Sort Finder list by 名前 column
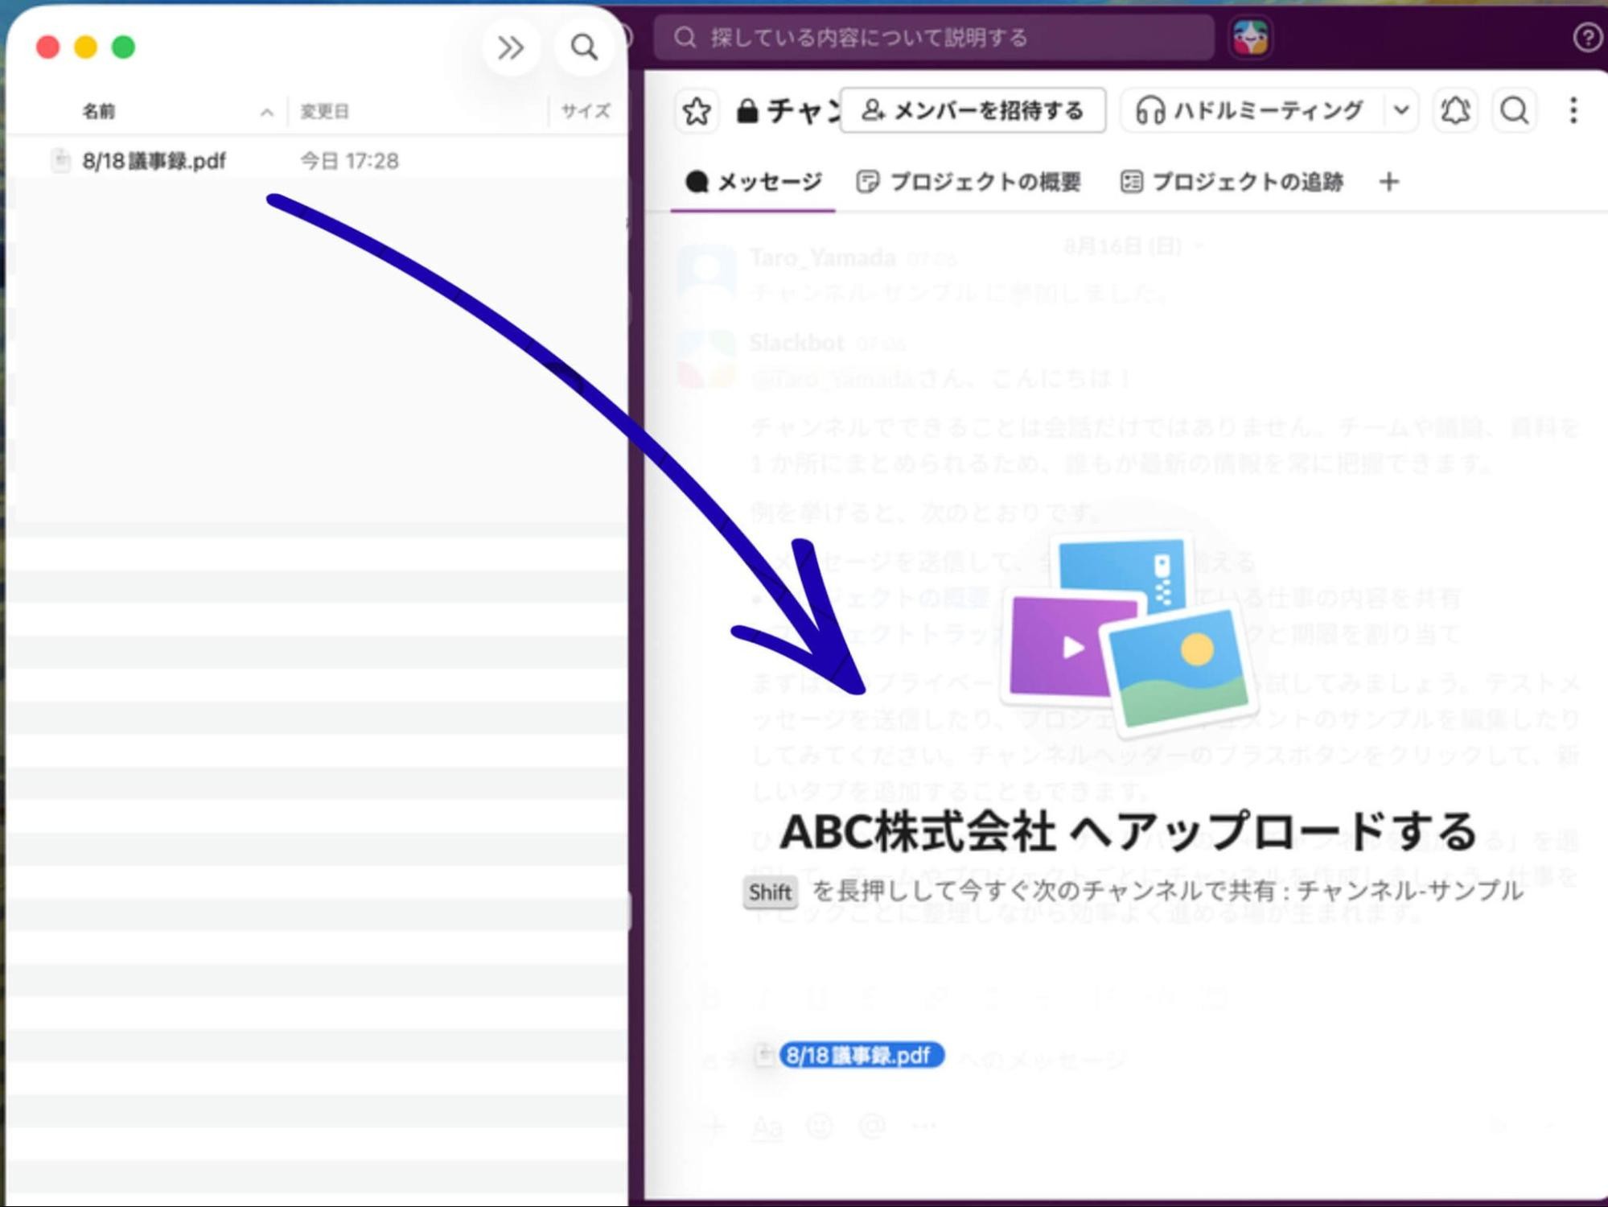1608x1207 pixels. pyautogui.click(x=99, y=111)
